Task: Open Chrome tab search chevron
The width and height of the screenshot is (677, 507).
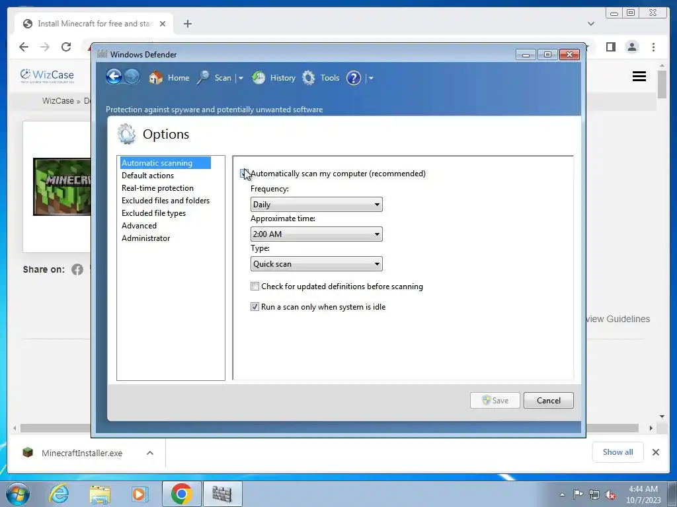Action: click(591, 24)
